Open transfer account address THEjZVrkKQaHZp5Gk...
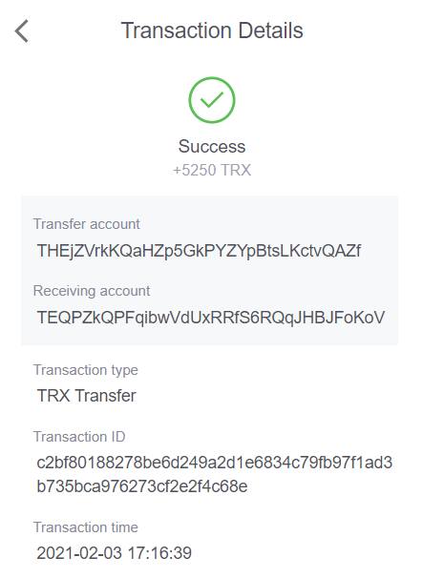Image resolution: width=423 pixels, height=578 pixels. coord(199,251)
